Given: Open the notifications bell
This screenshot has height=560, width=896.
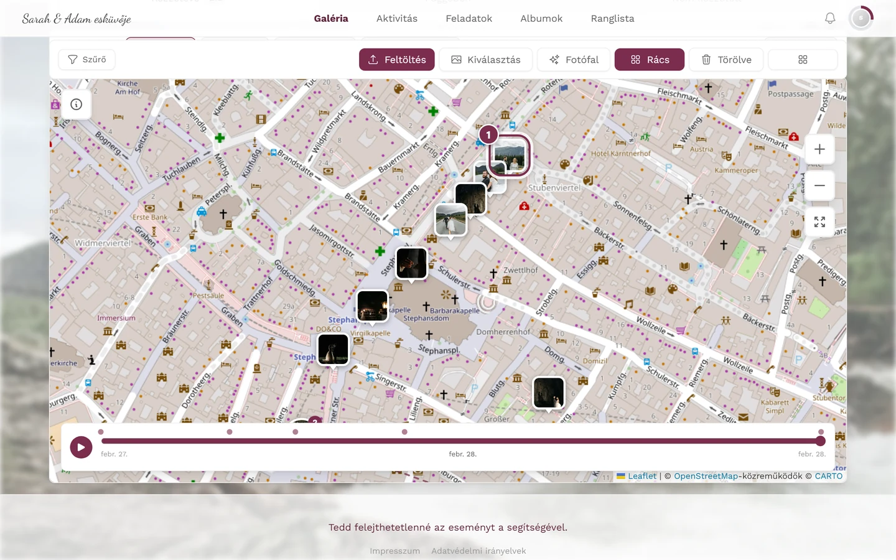Looking at the screenshot, I should (x=830, y=19).
